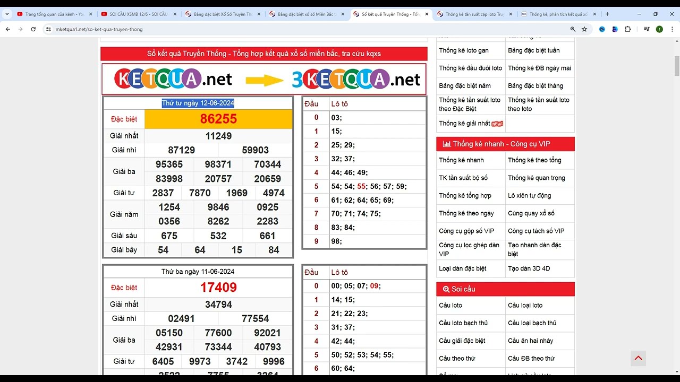680x382 pixels.
Task: Open the media control icon in toolbar
Action: pos(647,29)
